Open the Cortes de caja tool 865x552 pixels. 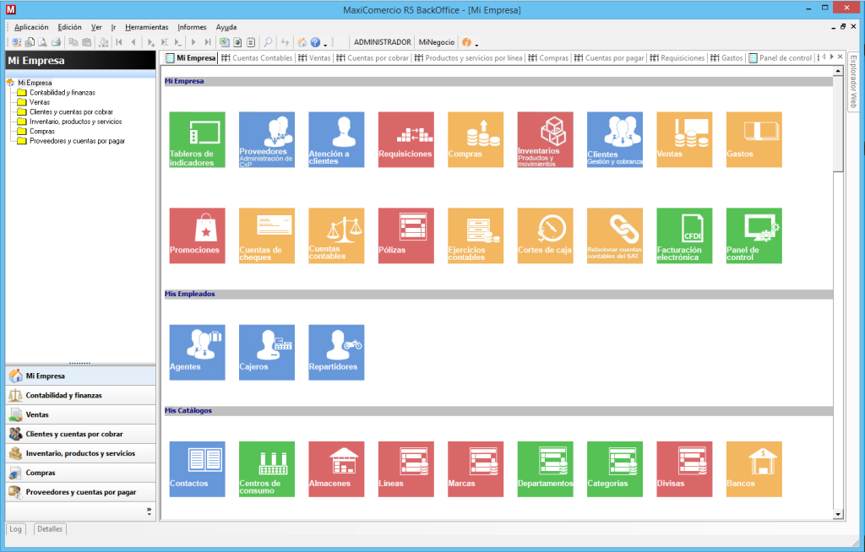click(545, 235)
